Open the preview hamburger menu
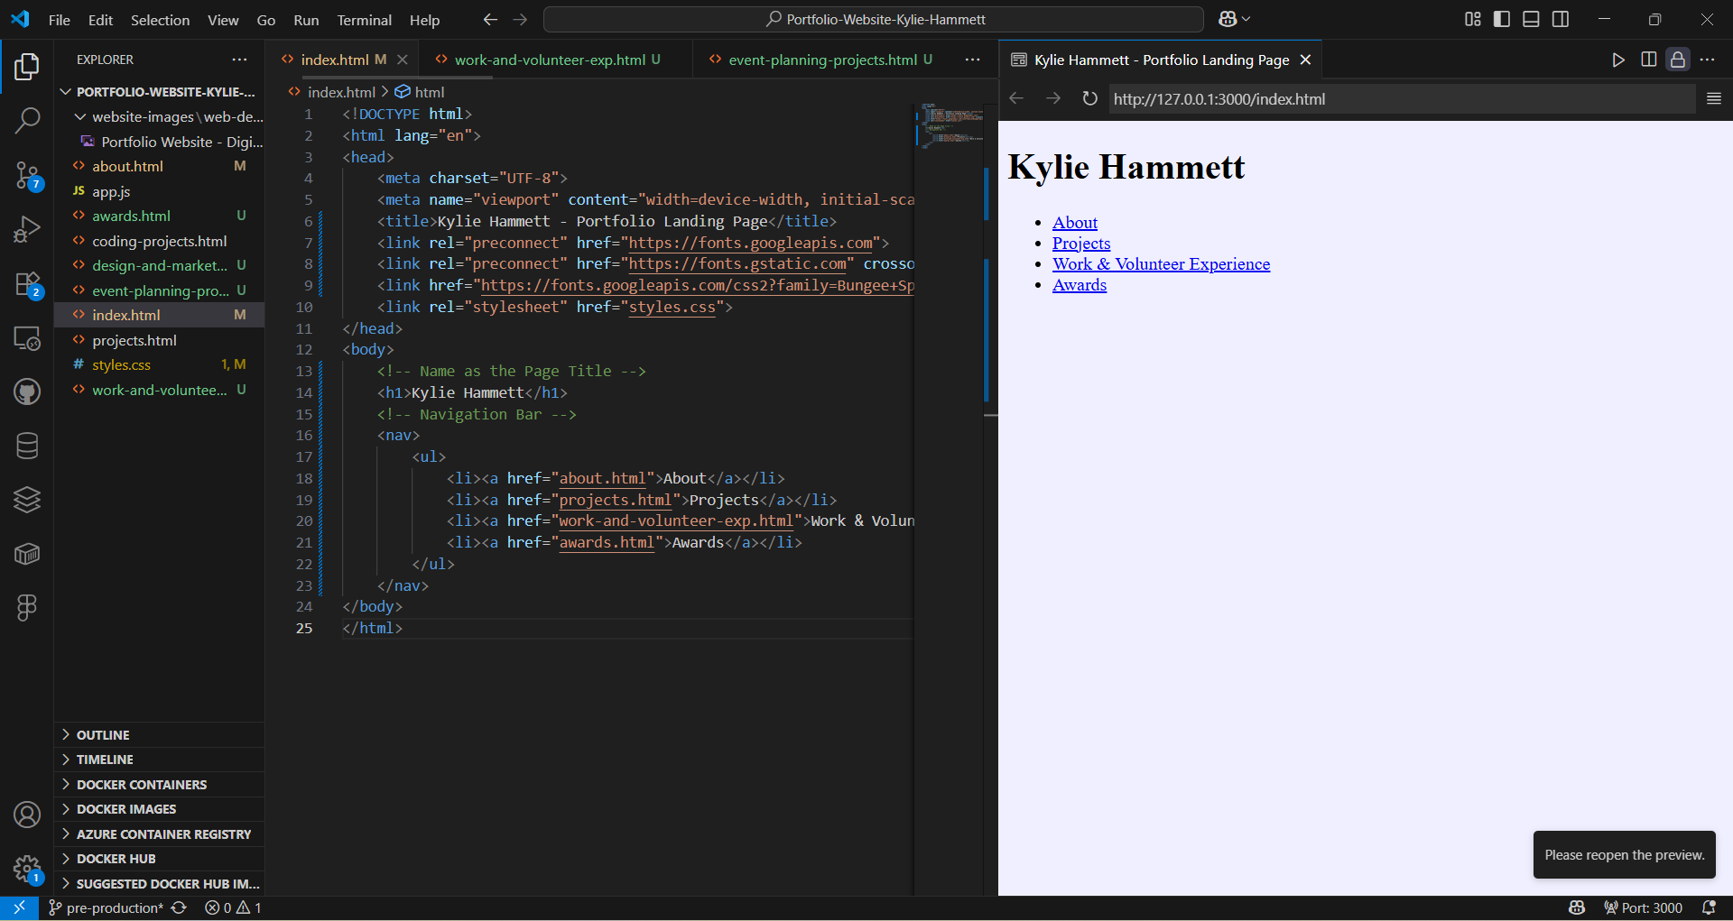1733x921 pixels. [x=1714, y=98]
